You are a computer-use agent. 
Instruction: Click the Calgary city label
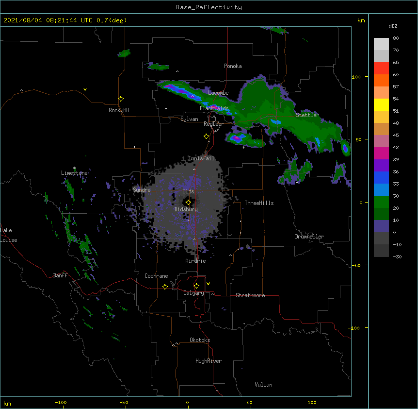click(193, 293)
